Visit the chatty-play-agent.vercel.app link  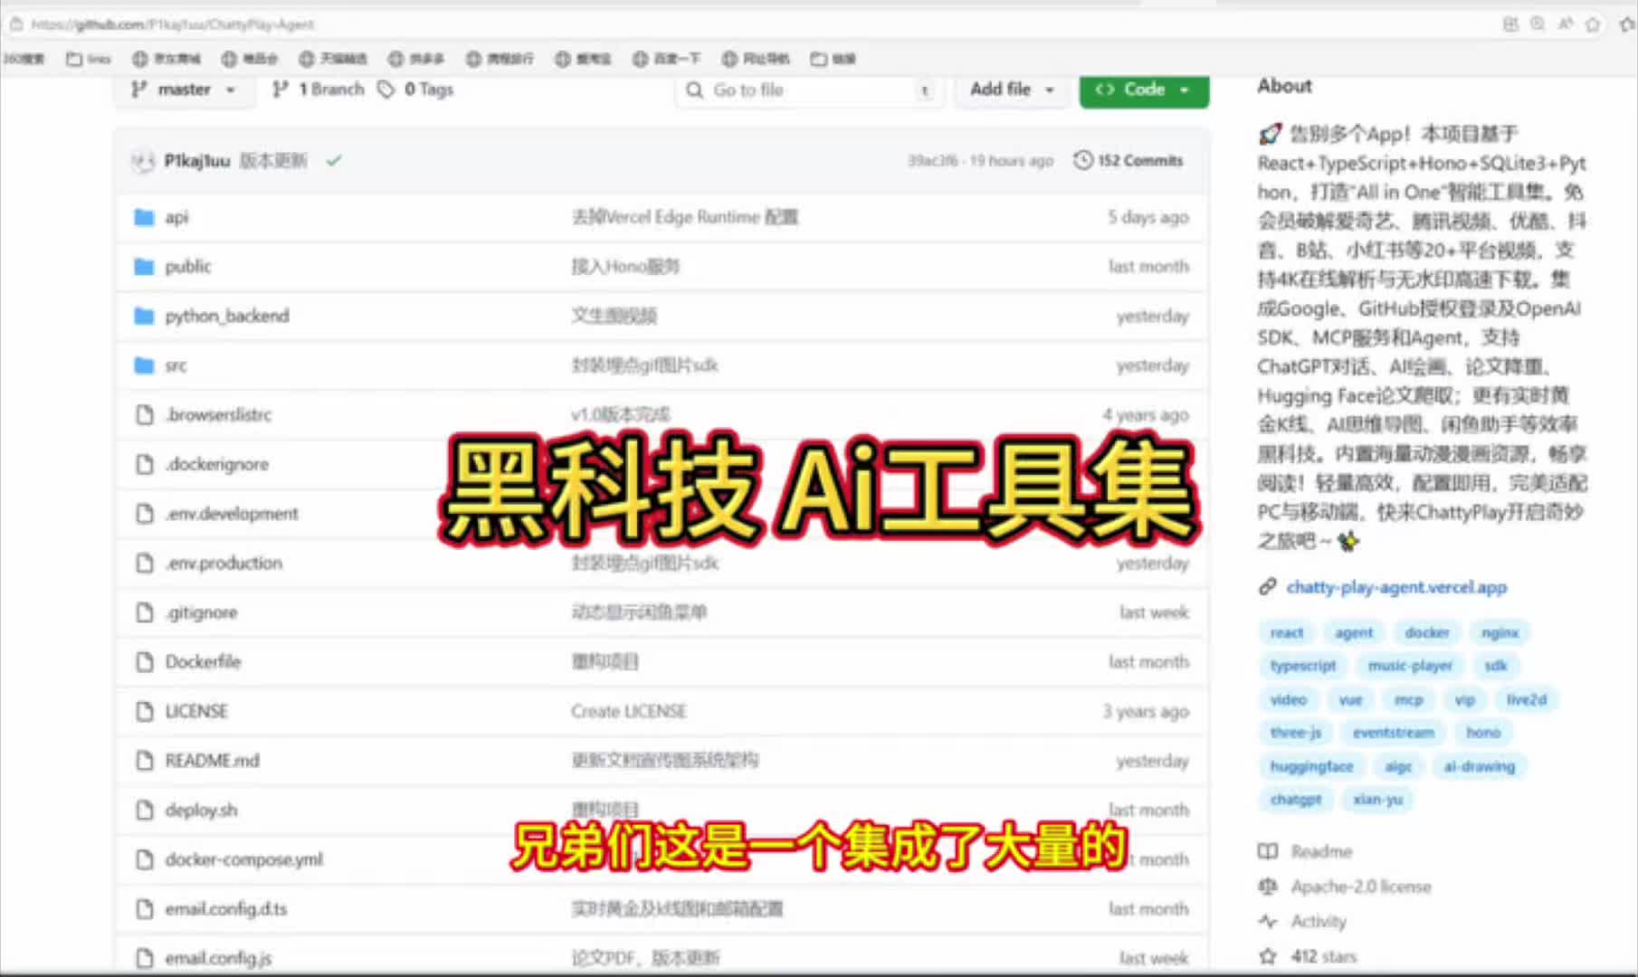coord(1396,587)
